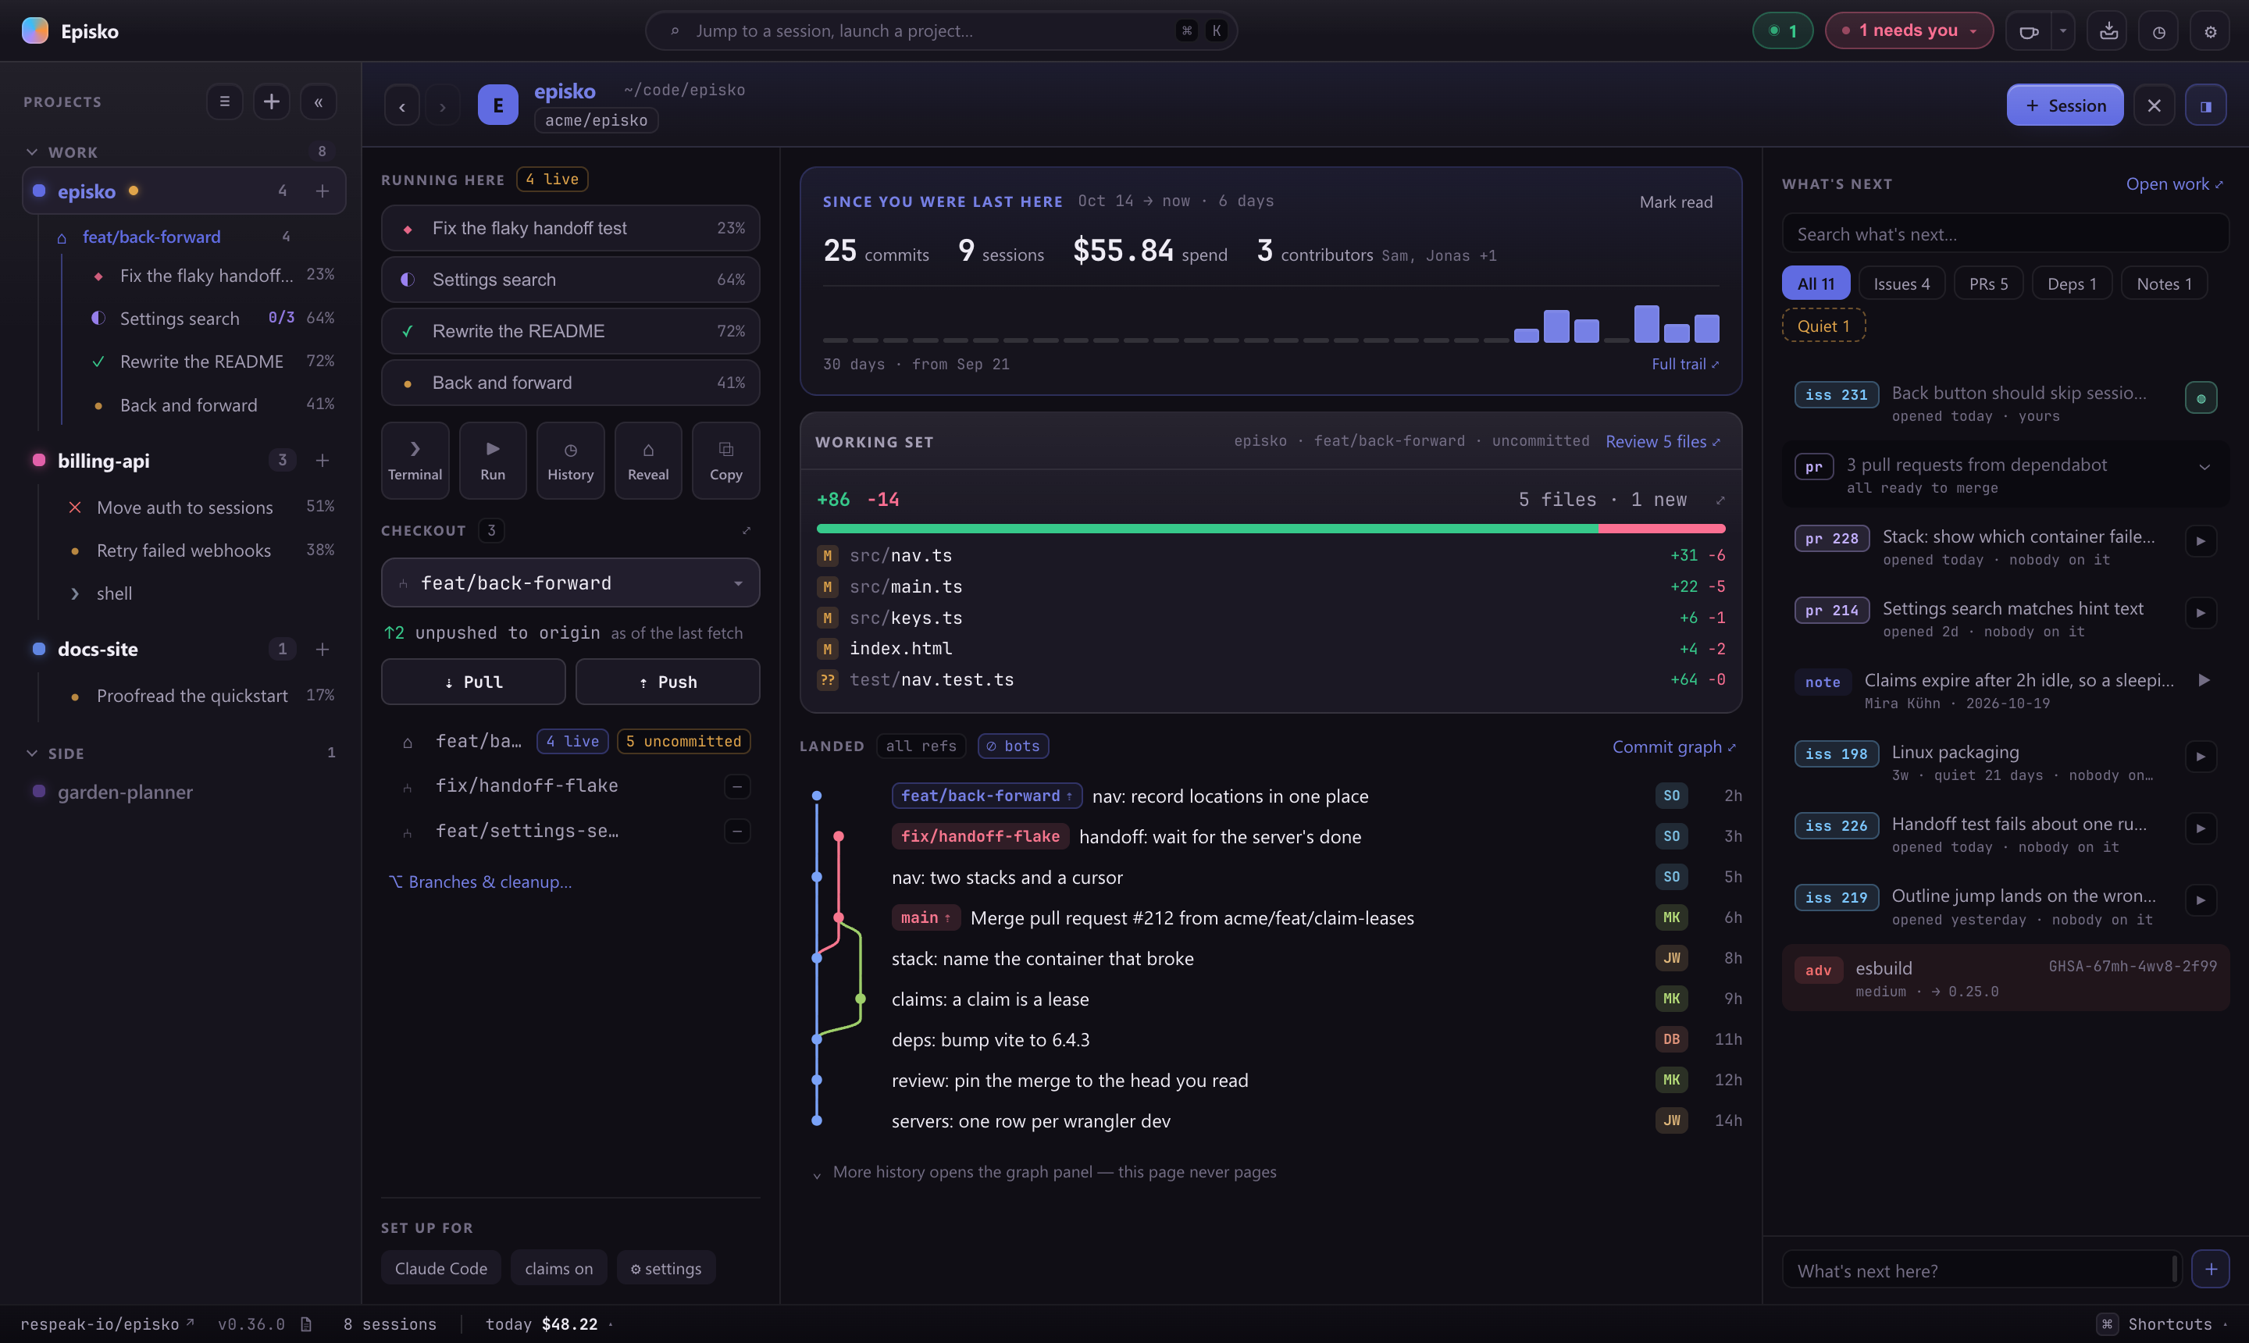This screenshot has height=1343, width=2249.
Task: Create a new Session
Action: click(x=2065, y=105)
